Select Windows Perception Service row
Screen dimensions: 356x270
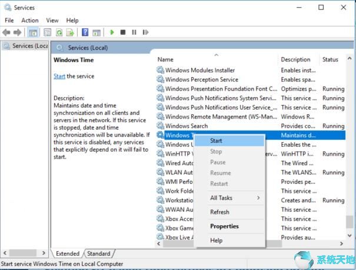click(x=251, y=80)
